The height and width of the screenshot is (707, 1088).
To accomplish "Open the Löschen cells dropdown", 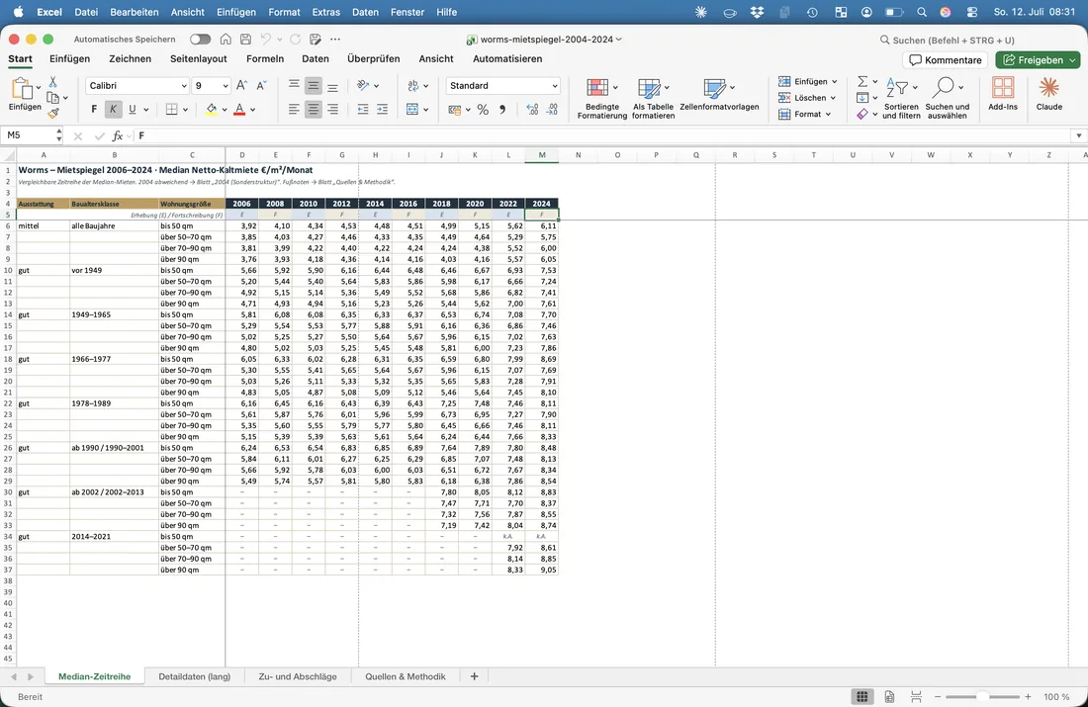I will 807,98.
